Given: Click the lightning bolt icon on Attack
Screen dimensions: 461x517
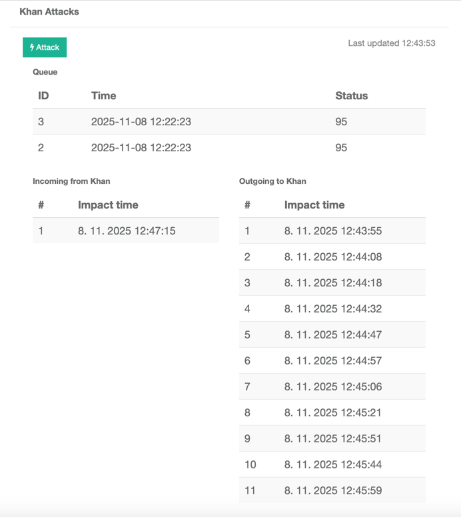Looking at the screenshot, I should coord(32,47).
